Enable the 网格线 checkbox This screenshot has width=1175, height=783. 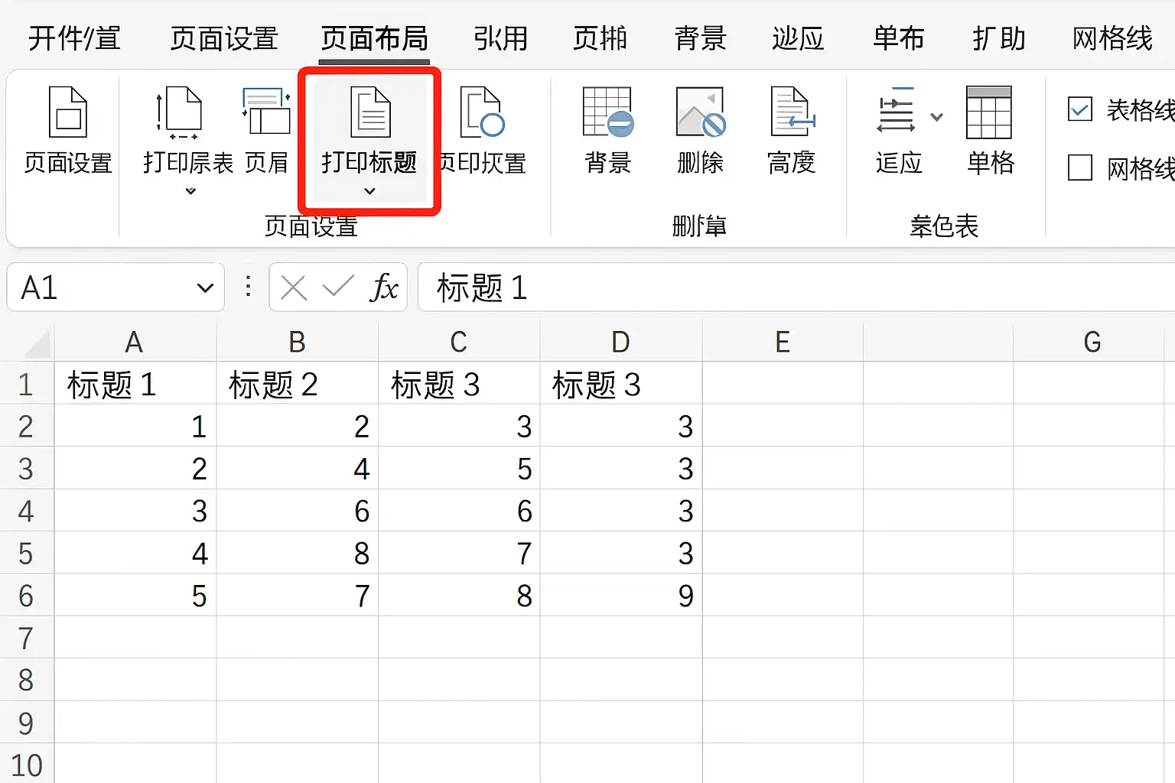[x=1081, y=169]
